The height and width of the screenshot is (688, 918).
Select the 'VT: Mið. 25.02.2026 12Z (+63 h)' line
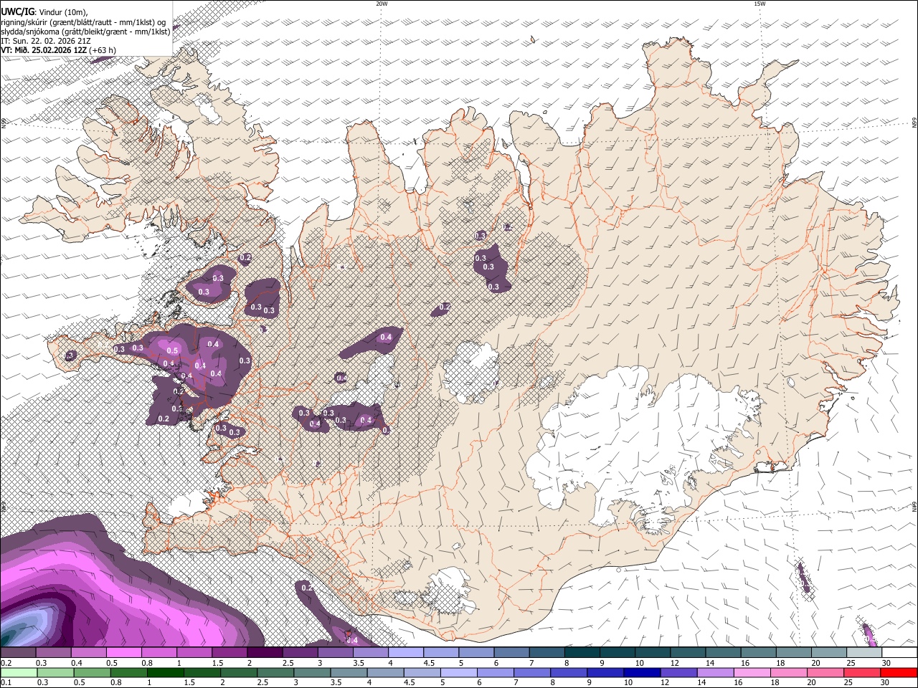click(58, 50)
